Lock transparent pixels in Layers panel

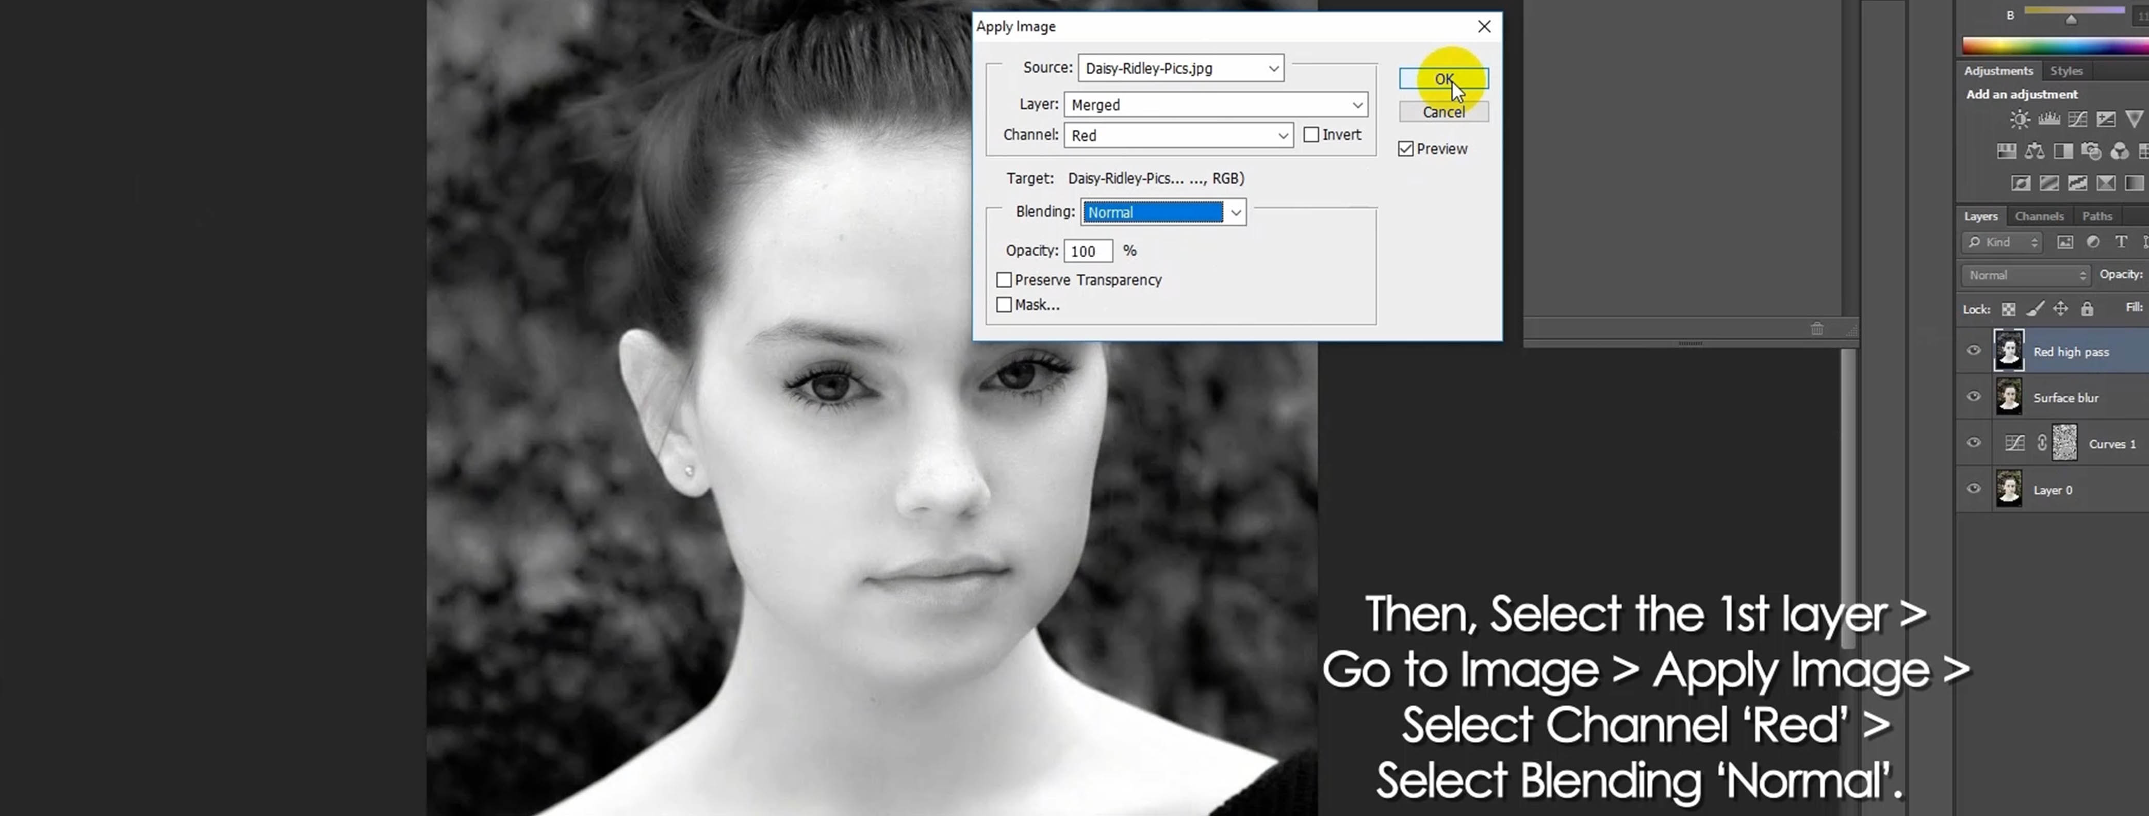[x=2009, y=309]
